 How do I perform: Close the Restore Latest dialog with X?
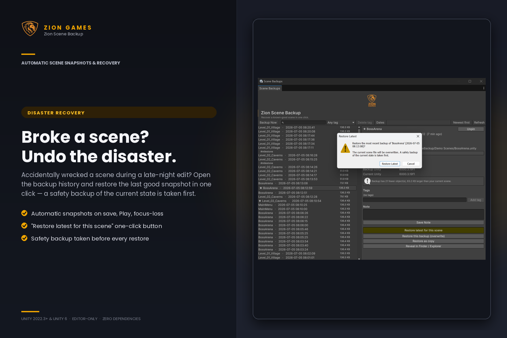pyautogui.click(x=418, y=136)
